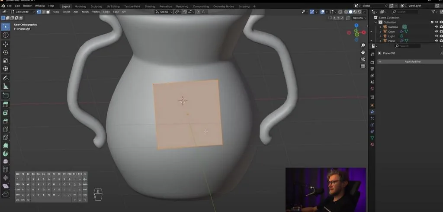Open the viewport shading options arrow
The width and height of the screenshot is (443, 212).
pos(364,12)
